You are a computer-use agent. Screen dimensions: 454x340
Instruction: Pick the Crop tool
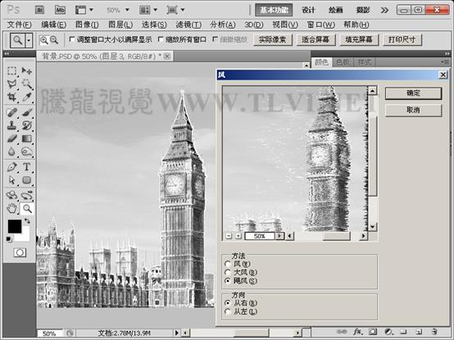coord(11,97)
